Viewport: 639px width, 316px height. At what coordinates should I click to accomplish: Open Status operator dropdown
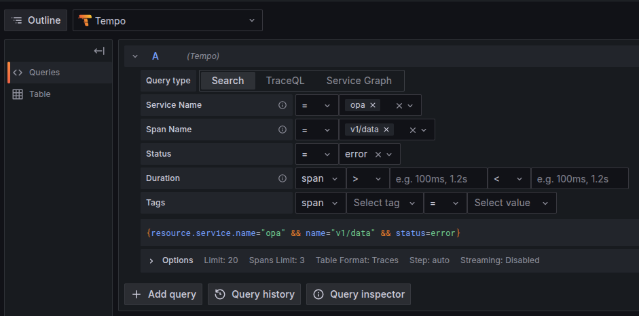coord(316,154)
